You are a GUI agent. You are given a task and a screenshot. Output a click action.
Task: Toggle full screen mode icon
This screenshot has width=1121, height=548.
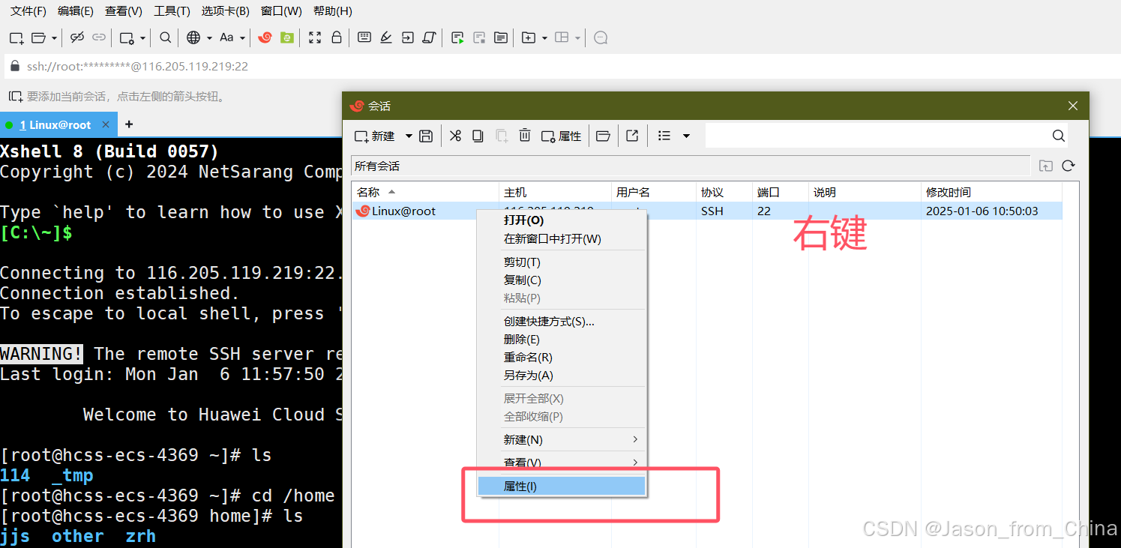(315, 37)
